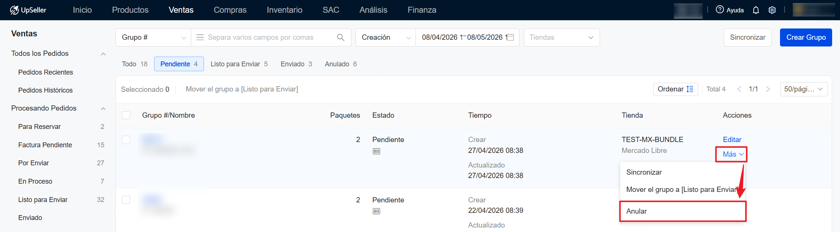Open the settings gear icon
Image resolution: width=840 pixels, height=232 pixels.
coord(772,10)
